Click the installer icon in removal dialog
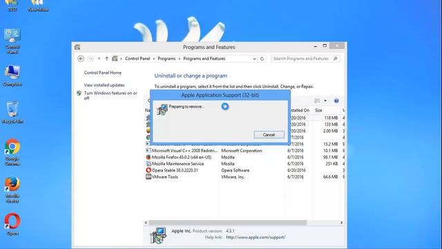Viewport: 442px width, 249px height. 162,109
